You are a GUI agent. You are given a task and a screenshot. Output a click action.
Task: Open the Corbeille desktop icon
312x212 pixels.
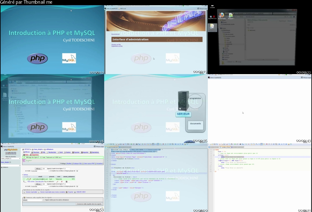pyautogui.click(x=212, y=6)
